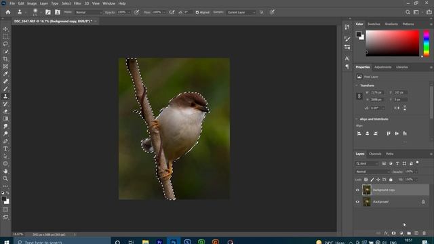Toggle link width and height proportions
The width and height of the screenshot is (434, 244).
359,96
